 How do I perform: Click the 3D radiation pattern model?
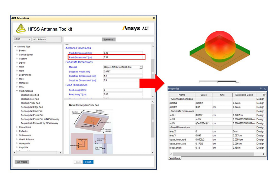(220, 51)
